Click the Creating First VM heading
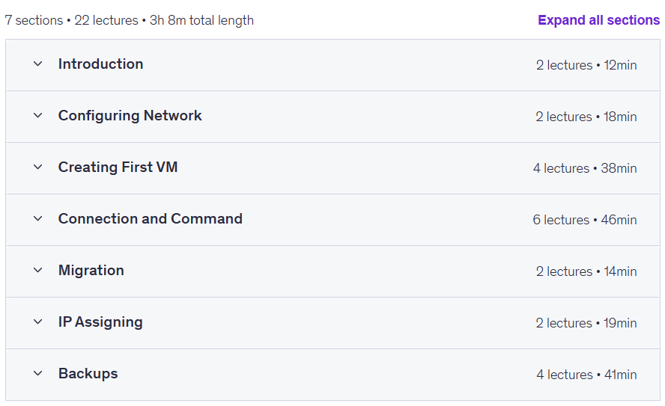This screenshot has height=406, width=665. tap(118, 167)
